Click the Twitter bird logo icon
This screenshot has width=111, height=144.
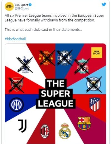104,4
